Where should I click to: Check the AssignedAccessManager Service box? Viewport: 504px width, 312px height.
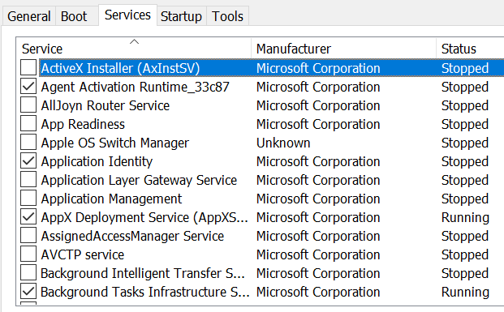point(28,235)
